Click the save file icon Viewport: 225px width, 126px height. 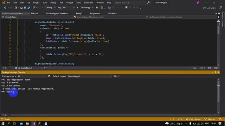[x=25, y=8]
